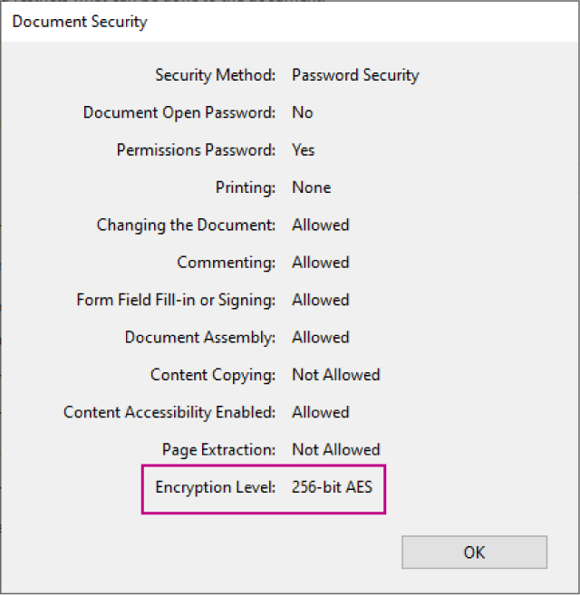This screenshot has width=580, height=595.
Task: Click the 256-bit AES value
Action: click(x=332, y=487)
